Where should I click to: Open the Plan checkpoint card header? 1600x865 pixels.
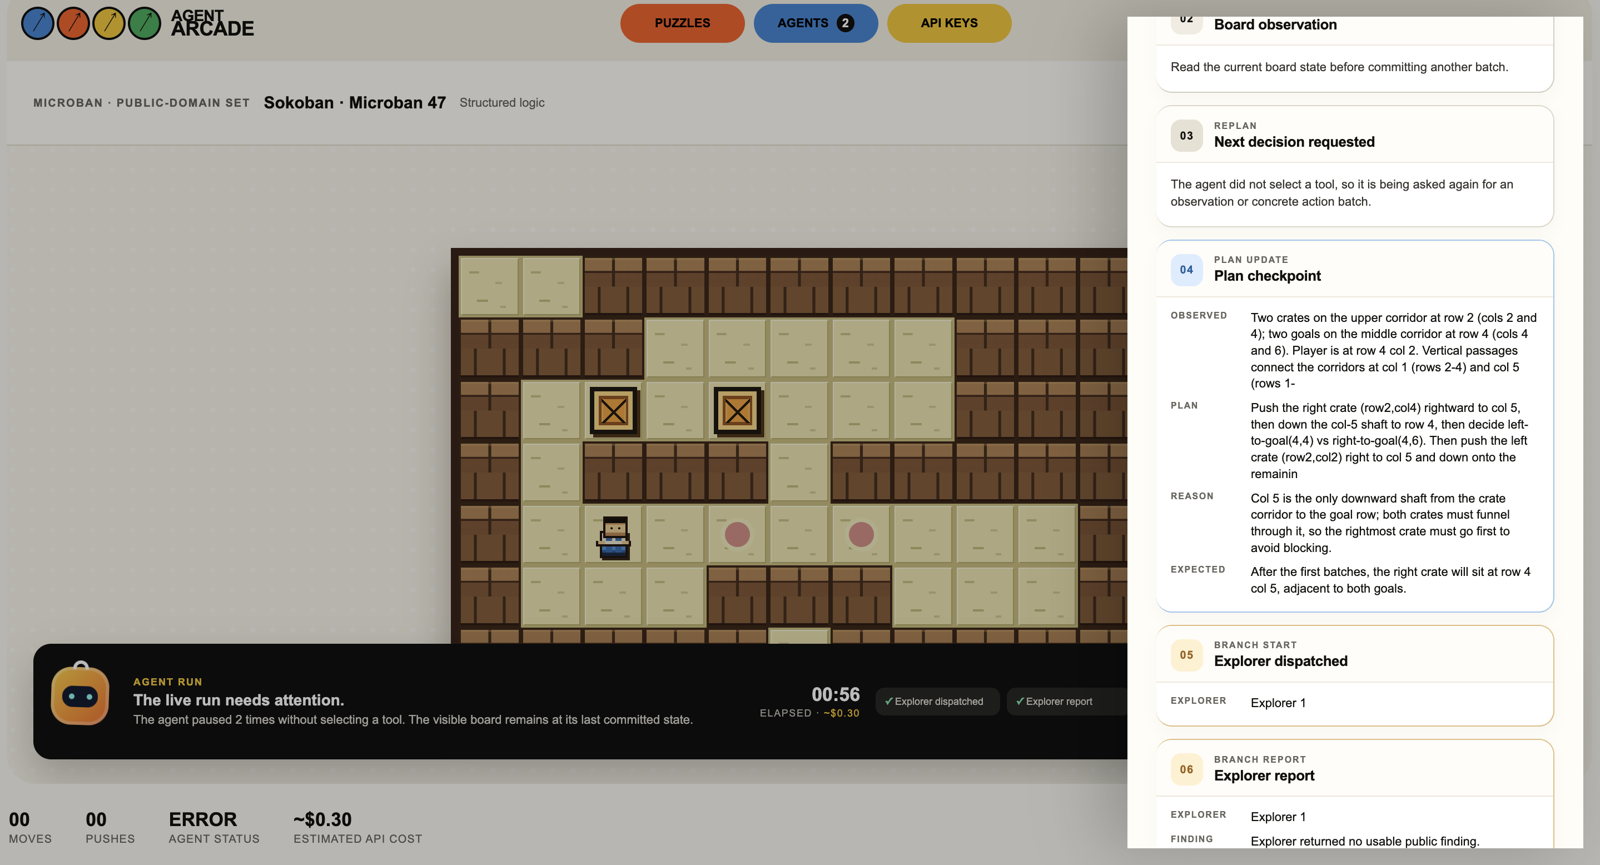pyautogui.click(x=1355, y=270)
